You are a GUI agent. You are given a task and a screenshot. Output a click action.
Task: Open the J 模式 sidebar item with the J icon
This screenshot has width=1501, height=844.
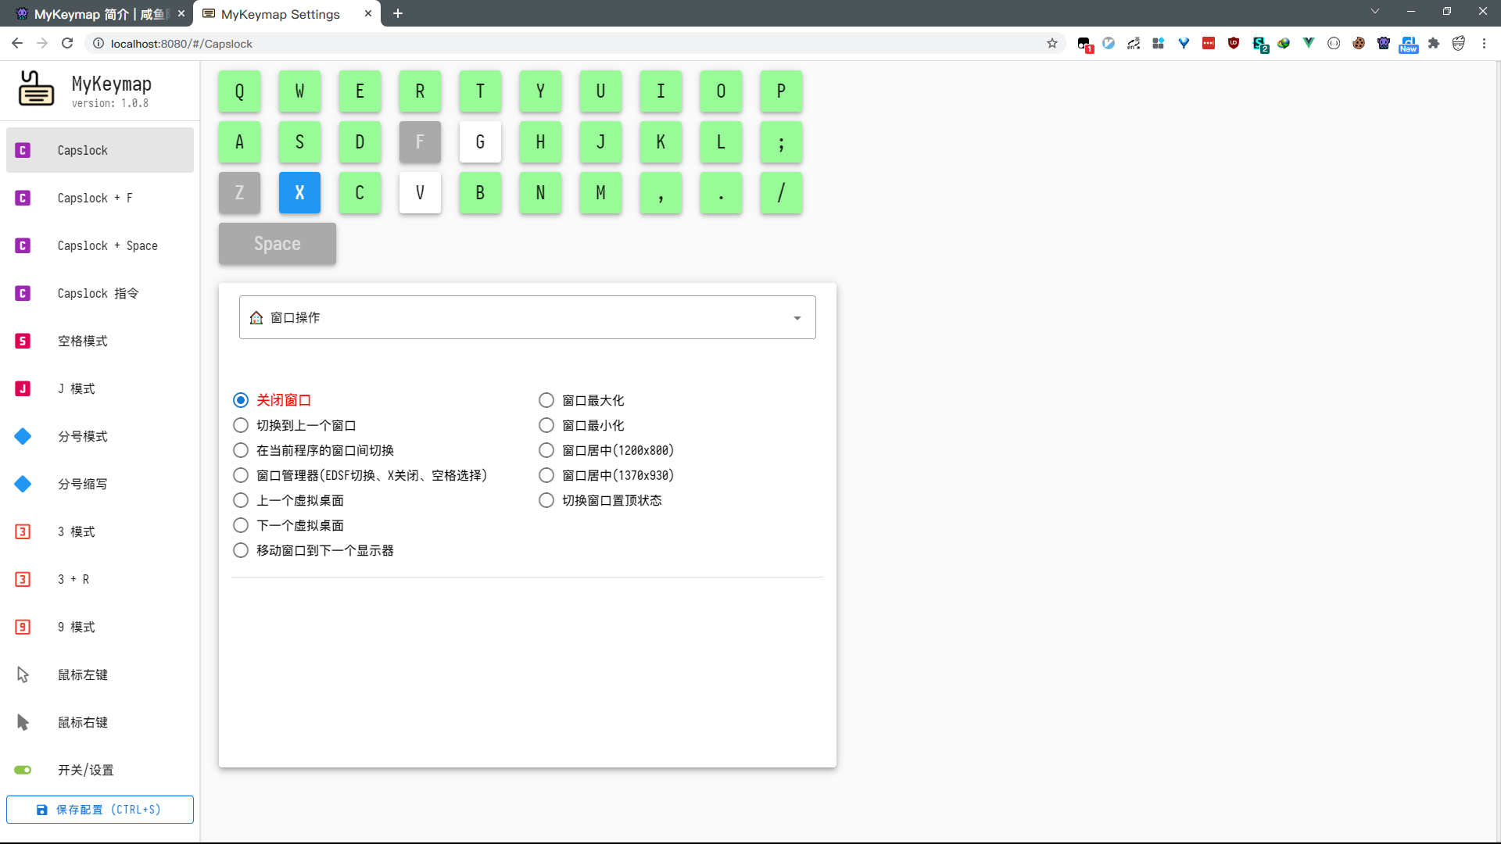coord(76,388)
